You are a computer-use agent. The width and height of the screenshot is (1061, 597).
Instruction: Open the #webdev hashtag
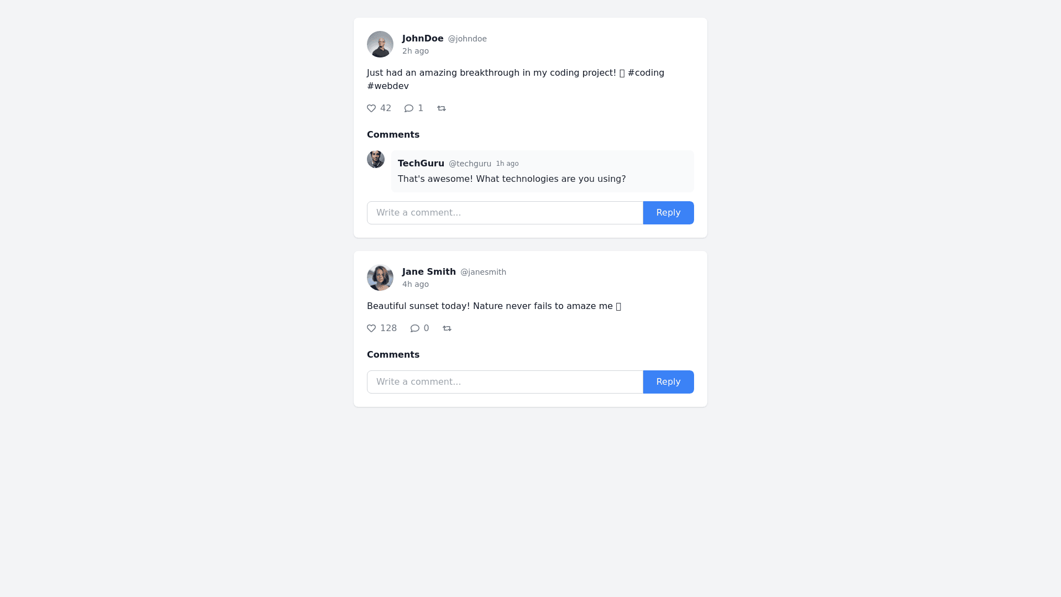pos(388,86)
